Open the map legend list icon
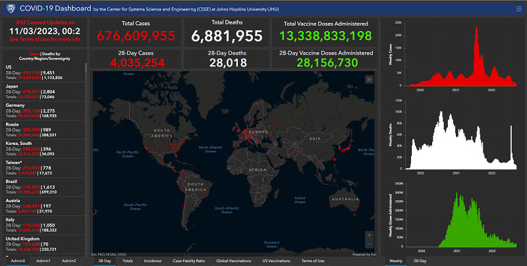This screenshot has height=266, width=527. [x=369, y=80]
